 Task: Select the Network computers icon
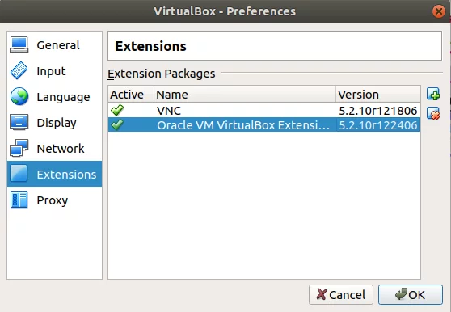[x=19, y=148]
